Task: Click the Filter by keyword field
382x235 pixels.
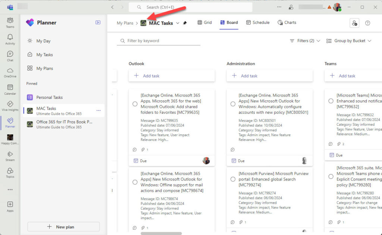Action: click(159, 41)
